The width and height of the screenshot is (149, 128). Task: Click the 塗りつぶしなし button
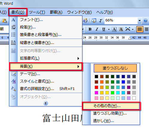coord(115,68)
